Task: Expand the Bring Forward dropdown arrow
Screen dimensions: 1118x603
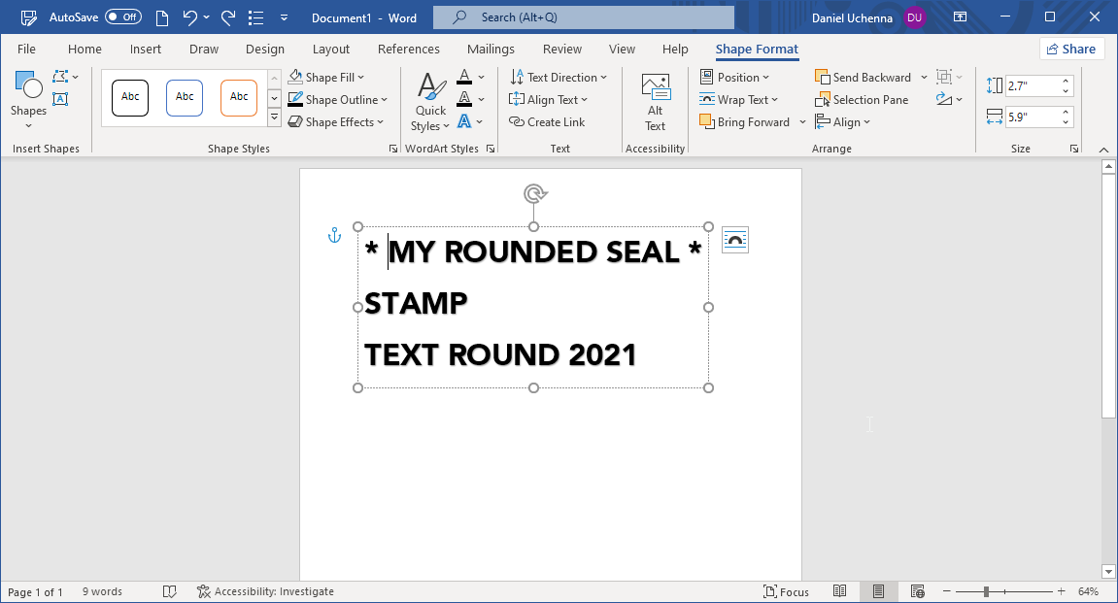Action: click(x=802, y=121)
